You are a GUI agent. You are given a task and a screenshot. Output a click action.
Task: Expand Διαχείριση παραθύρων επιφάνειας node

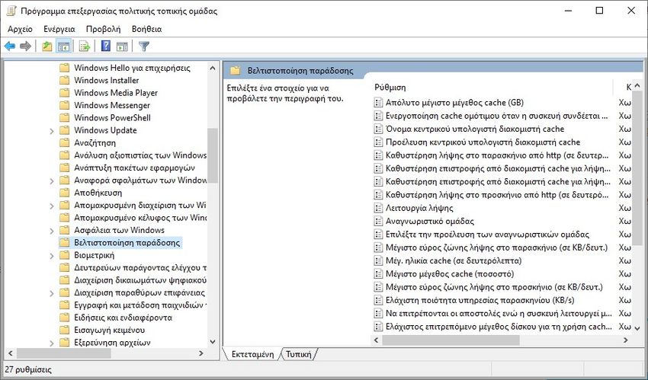pos(52,293)
